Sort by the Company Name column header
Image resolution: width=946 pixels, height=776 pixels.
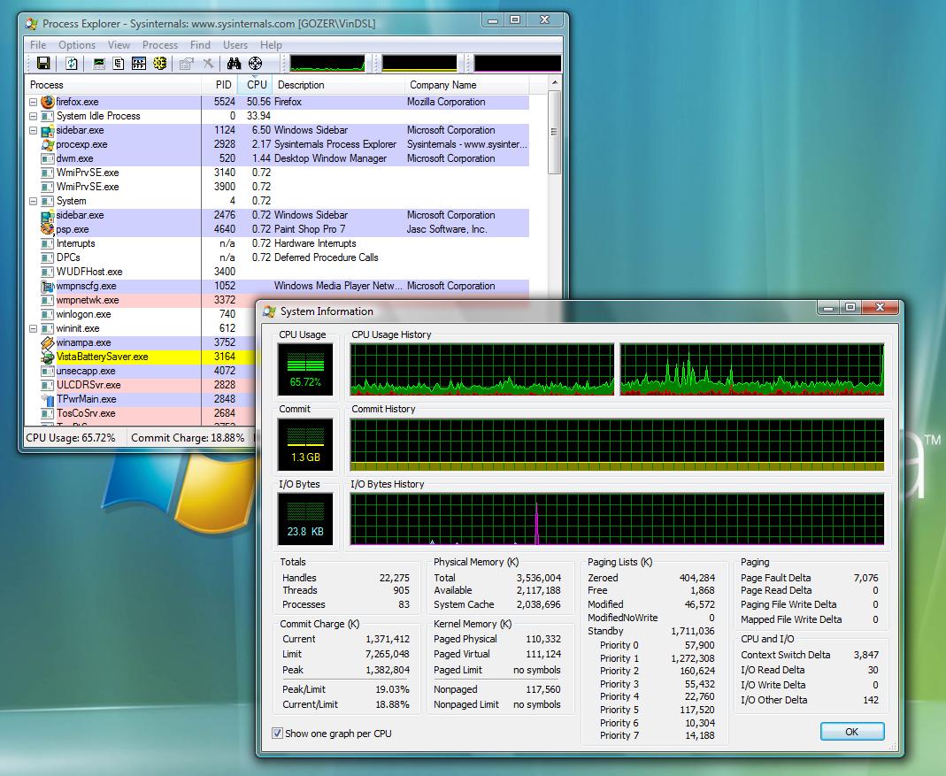pyautogui.click(x=442, y=85)
